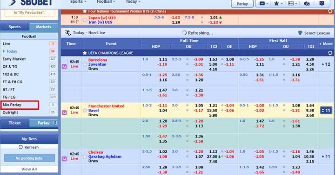Click Barcelona 1X2 odds 1.63

pyautogui.click(x=213, y=59)
